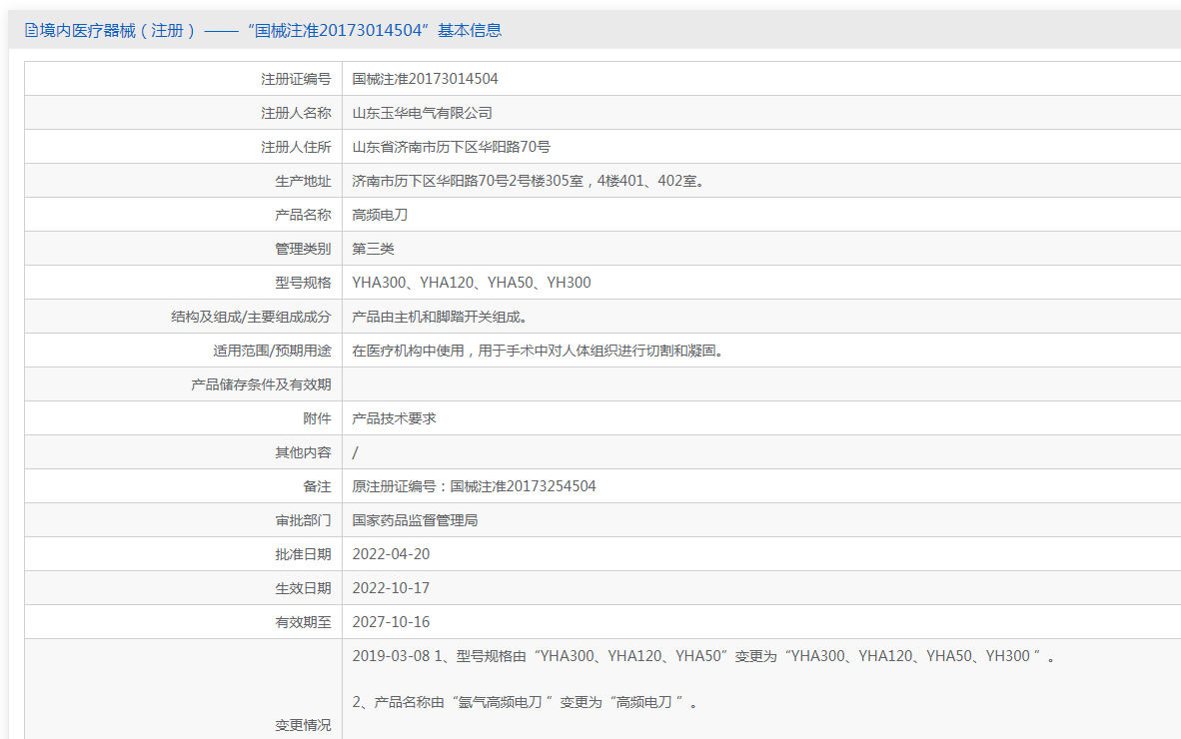The width and height of the screenshot is (1181, 739).
Task: Select intended use text 在医疗机构中使用
Action: click(408, 351)
